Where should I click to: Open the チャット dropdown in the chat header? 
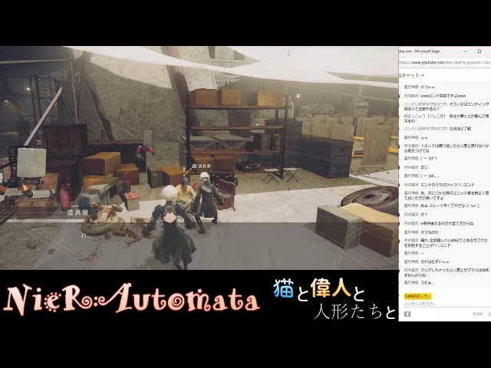(423, 75)
